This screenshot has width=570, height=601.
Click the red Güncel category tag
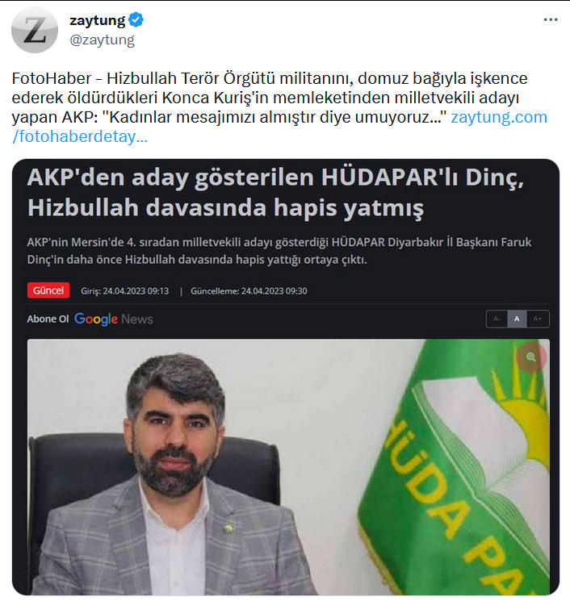pos(48,290)
